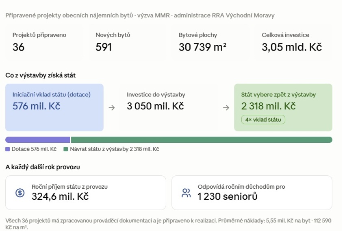Click the green segment of the progress bar
Image resolution: width=345 pixels, height=231 pixels.
pyautogui.click(x=202, y=139)
